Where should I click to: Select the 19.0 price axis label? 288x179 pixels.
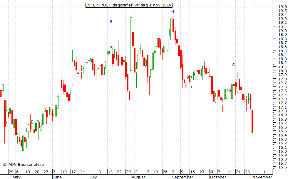click(x=282, y=31)
